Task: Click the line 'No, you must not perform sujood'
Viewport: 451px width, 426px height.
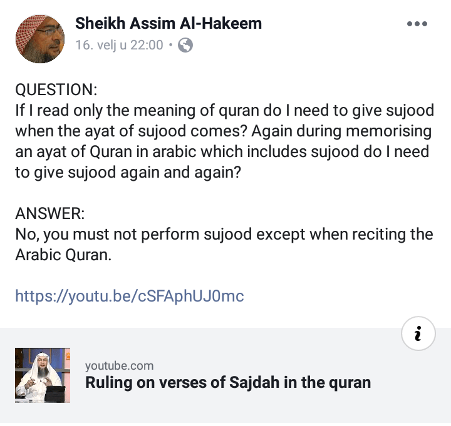Action: 224,234
